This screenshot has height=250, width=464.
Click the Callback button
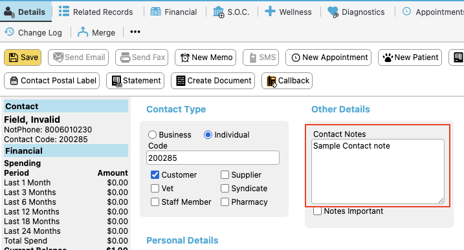[287, 81]
